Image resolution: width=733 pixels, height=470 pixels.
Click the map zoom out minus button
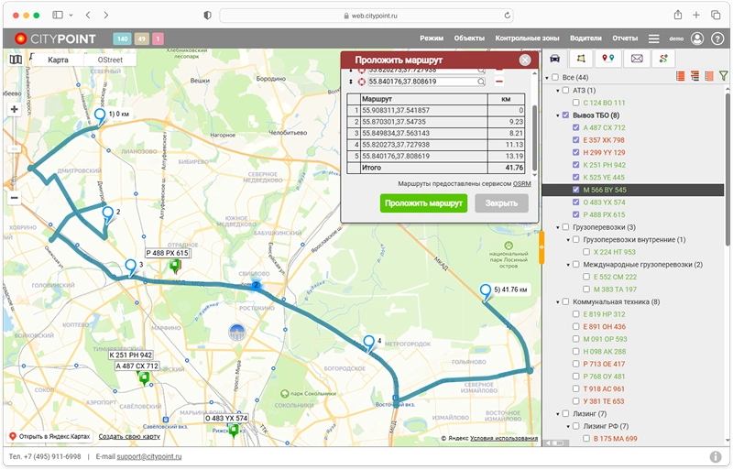click(14, 197)
